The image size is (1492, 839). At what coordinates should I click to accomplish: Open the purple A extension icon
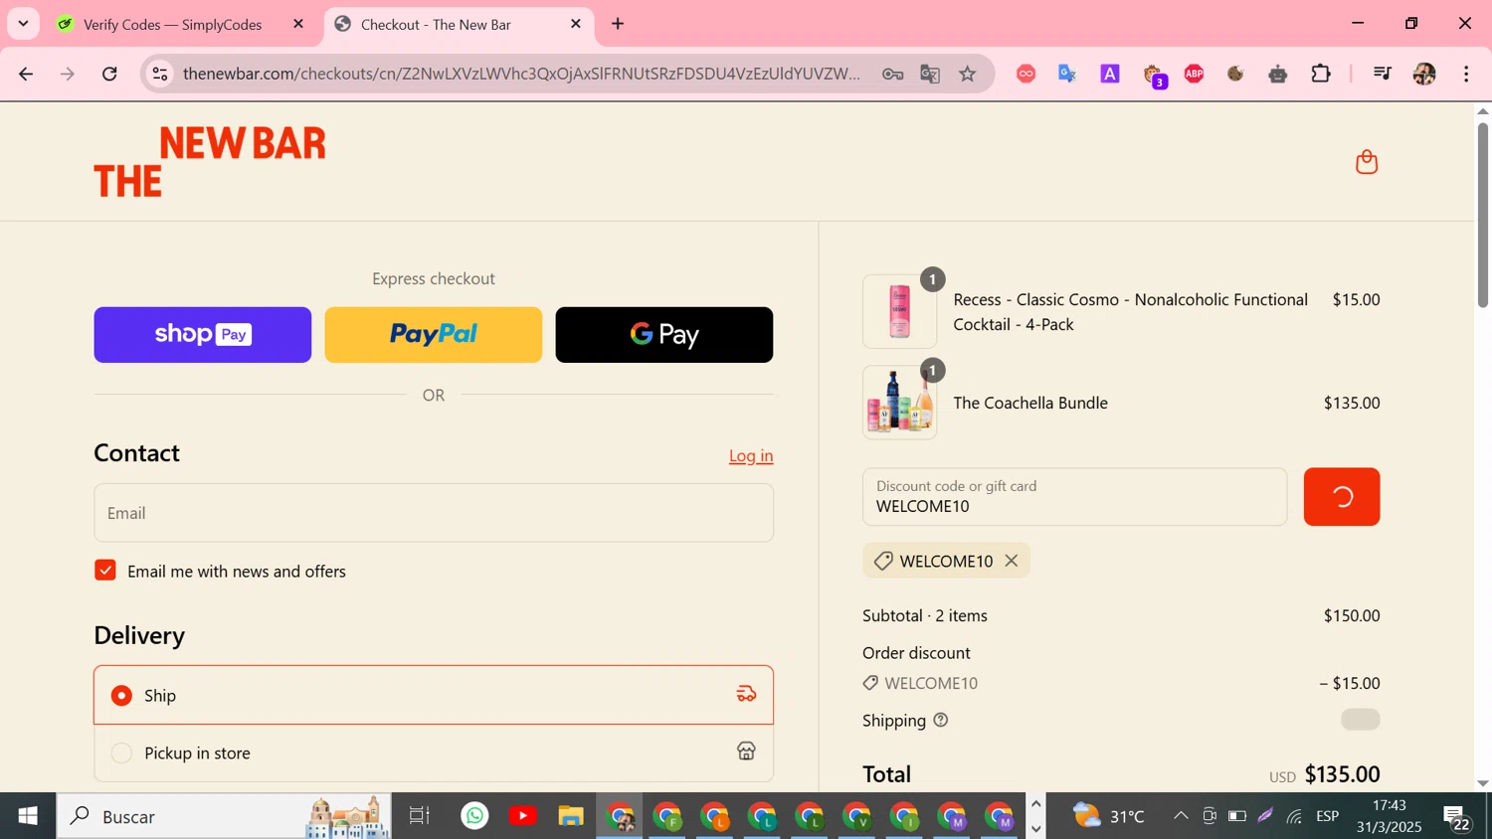[x=1110, y=74]
